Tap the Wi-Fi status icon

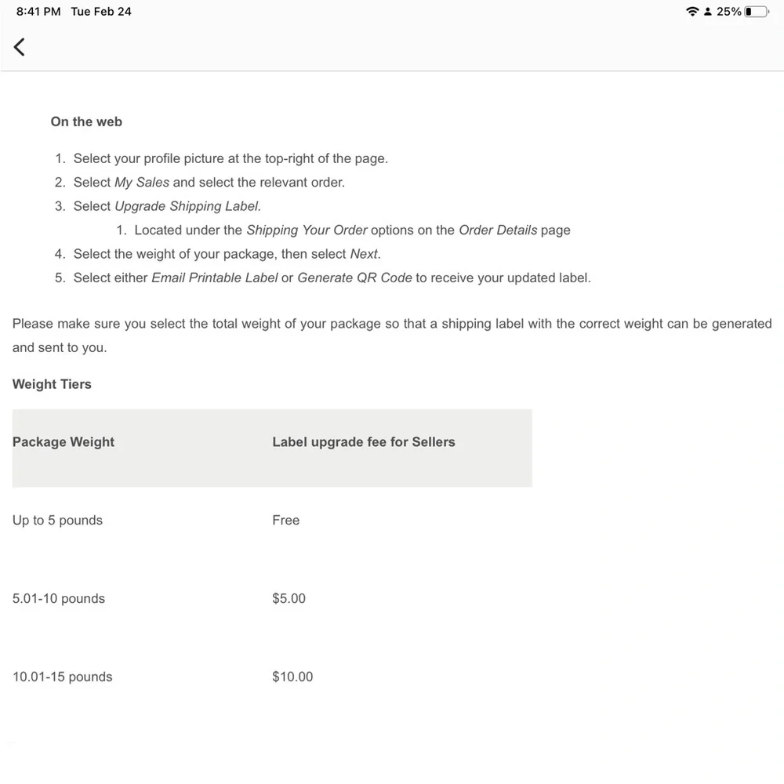692,12
